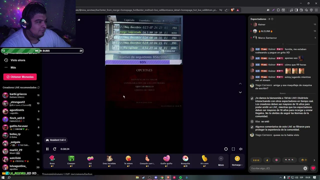Open agustinmts live channel

tap(21, 111)
